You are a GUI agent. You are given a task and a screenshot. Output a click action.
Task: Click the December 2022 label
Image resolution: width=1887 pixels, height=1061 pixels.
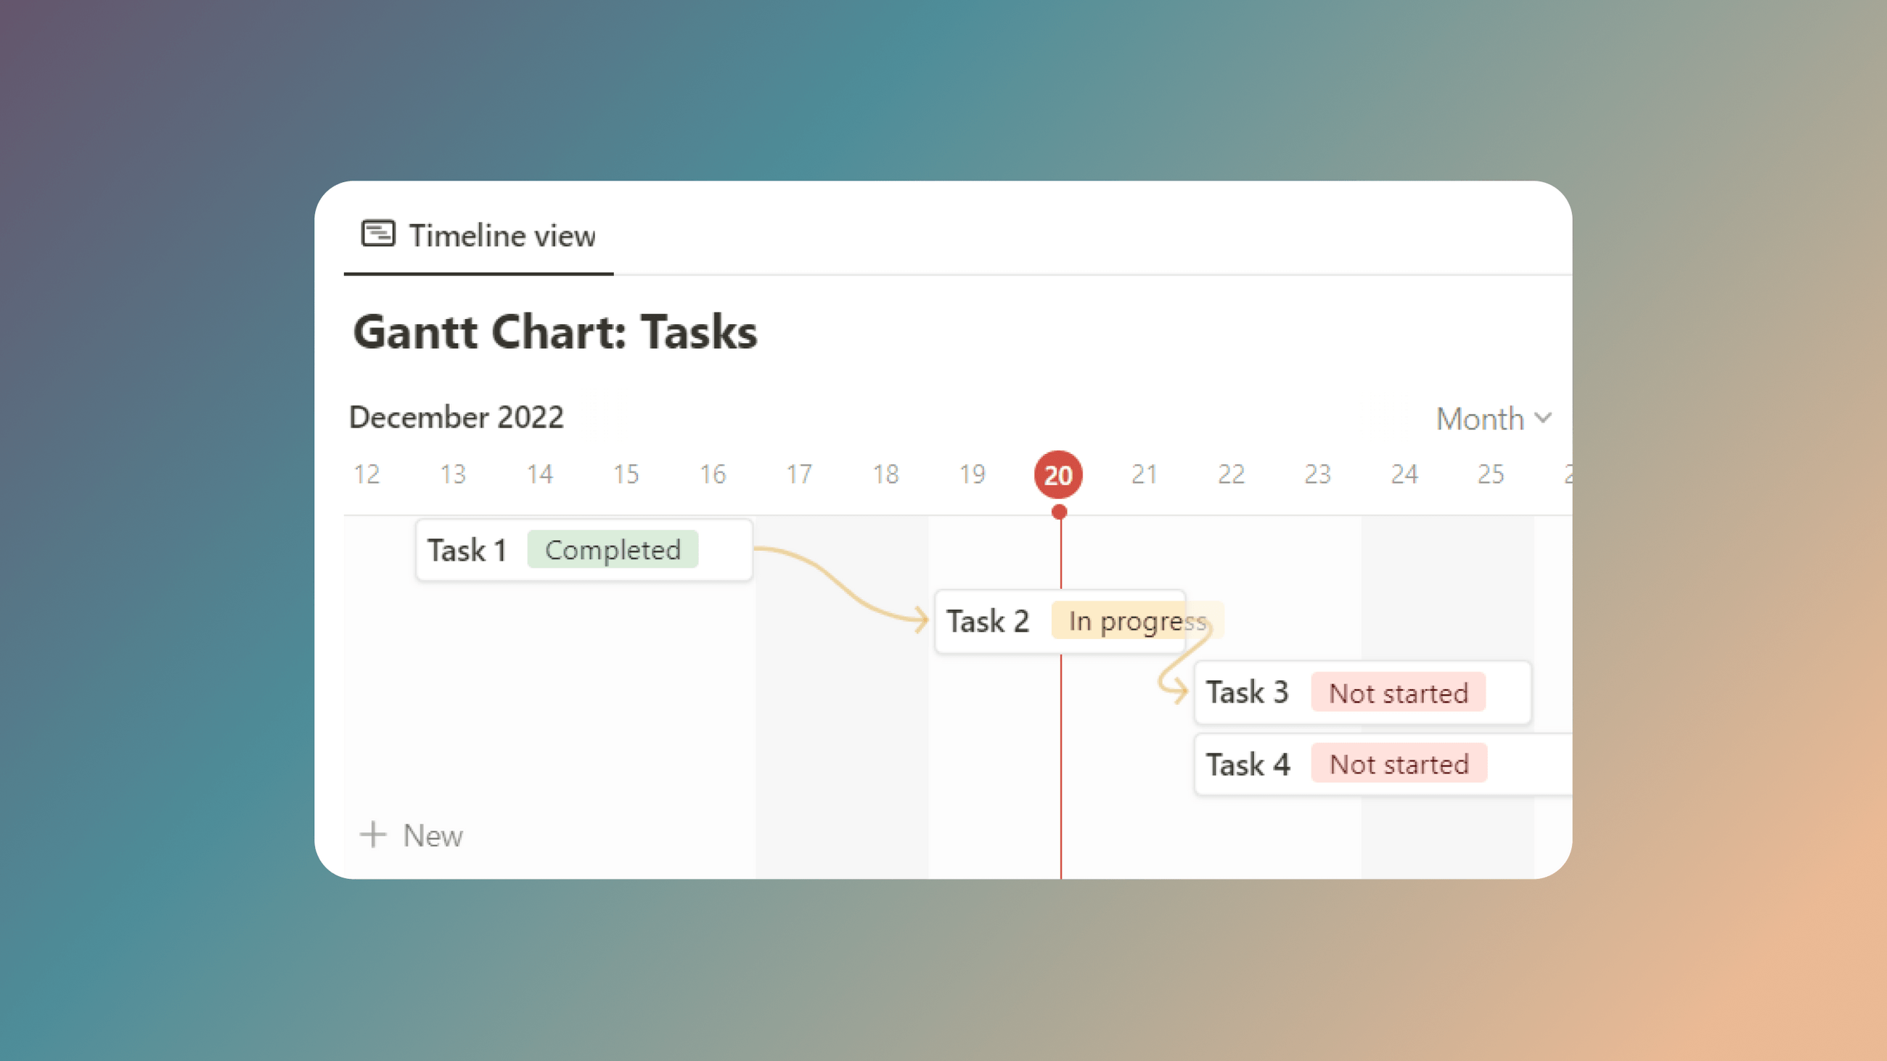pos(456,418)
